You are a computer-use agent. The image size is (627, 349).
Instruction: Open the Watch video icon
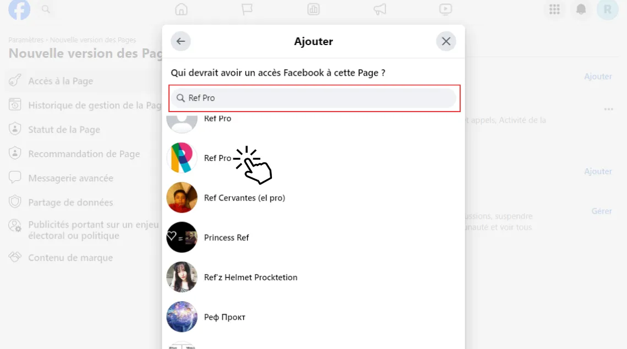click(445, 9)
